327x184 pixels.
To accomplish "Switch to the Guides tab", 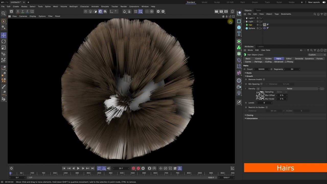I will coord(268,59).
